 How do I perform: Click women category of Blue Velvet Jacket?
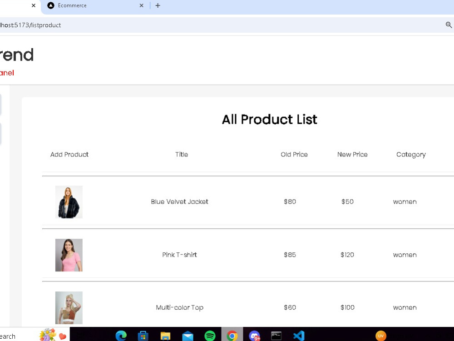click(x=405, y=202)
